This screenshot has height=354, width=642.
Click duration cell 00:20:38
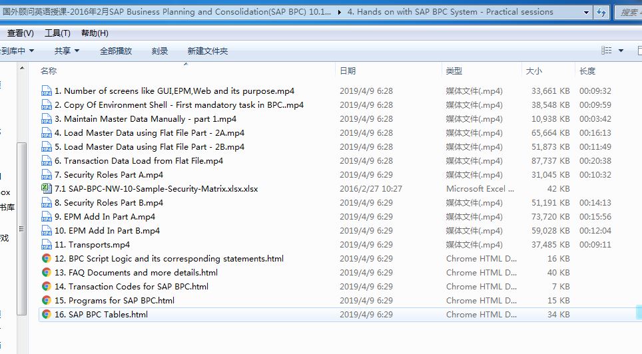595,161
